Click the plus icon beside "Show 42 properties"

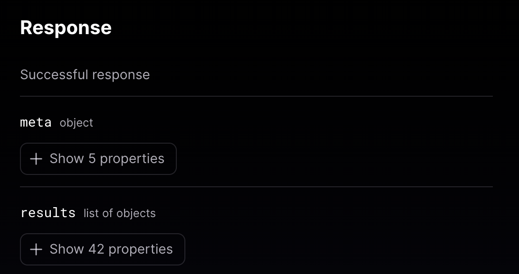click(36, 249)
